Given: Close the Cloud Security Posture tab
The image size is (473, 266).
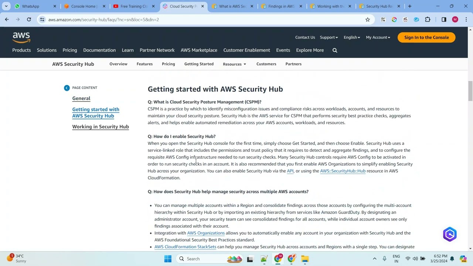Looking at the screenshot, I should point(203,6).
